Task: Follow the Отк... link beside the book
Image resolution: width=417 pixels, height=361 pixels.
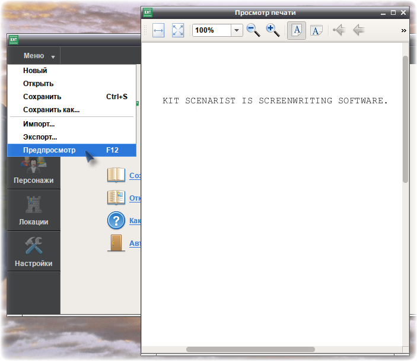Action: tap(135, 198)
